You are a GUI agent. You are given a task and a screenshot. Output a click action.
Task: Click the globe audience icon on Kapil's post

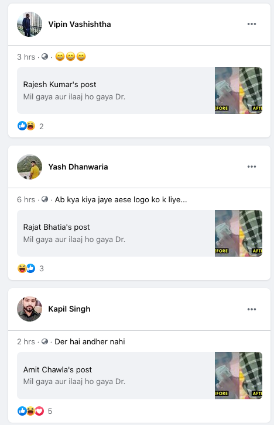point(45,341)
